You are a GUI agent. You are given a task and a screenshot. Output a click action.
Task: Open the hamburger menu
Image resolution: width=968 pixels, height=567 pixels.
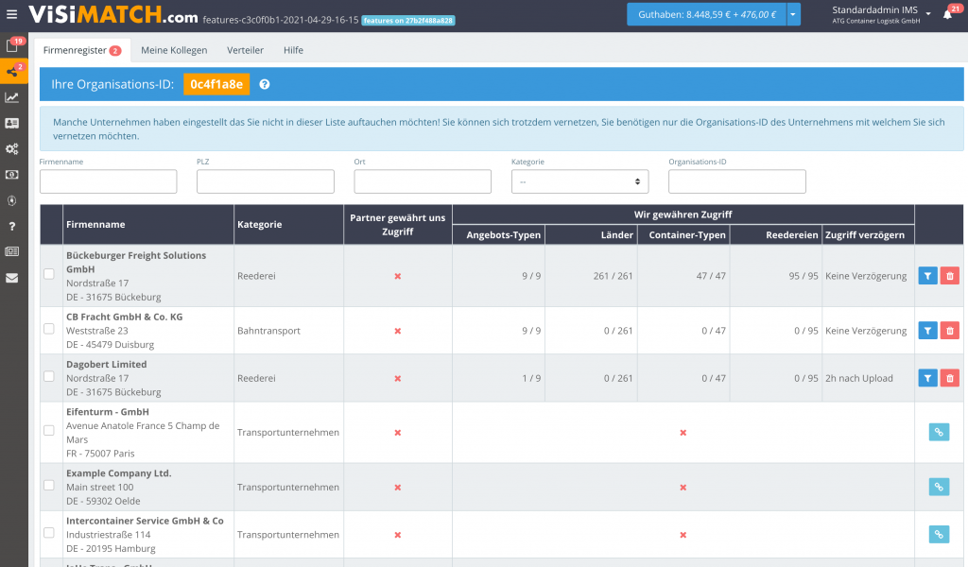point(11,13)
